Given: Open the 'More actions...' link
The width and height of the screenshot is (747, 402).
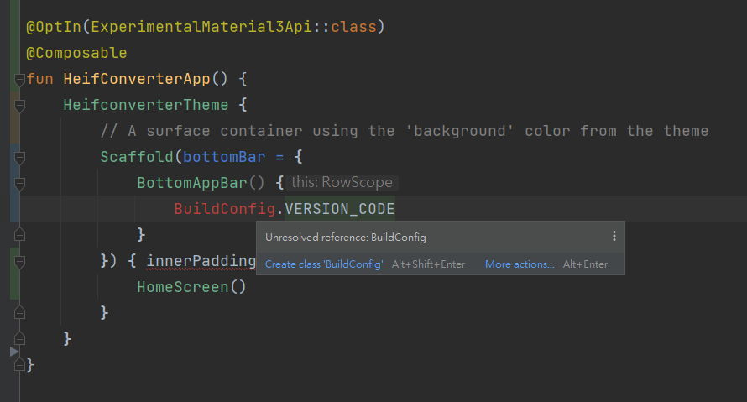Looking at the screenshot, I should point(520,264).
